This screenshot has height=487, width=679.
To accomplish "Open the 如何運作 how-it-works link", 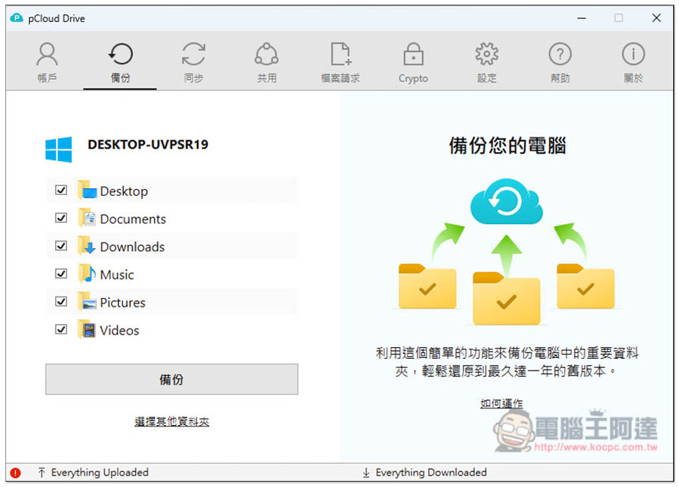I will point(502,404).
